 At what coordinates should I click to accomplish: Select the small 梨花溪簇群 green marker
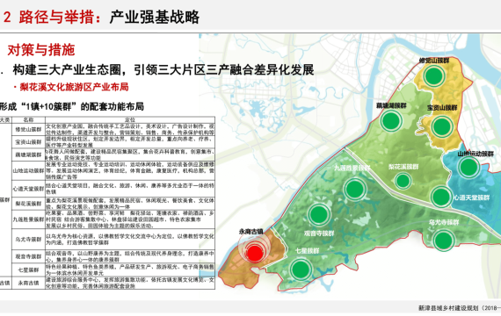403,181
